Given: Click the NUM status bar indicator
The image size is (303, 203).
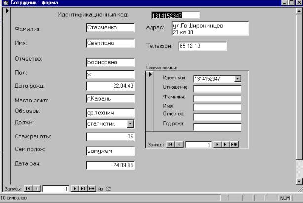Looking at the screenshot, I should click(x=285, y=198).
